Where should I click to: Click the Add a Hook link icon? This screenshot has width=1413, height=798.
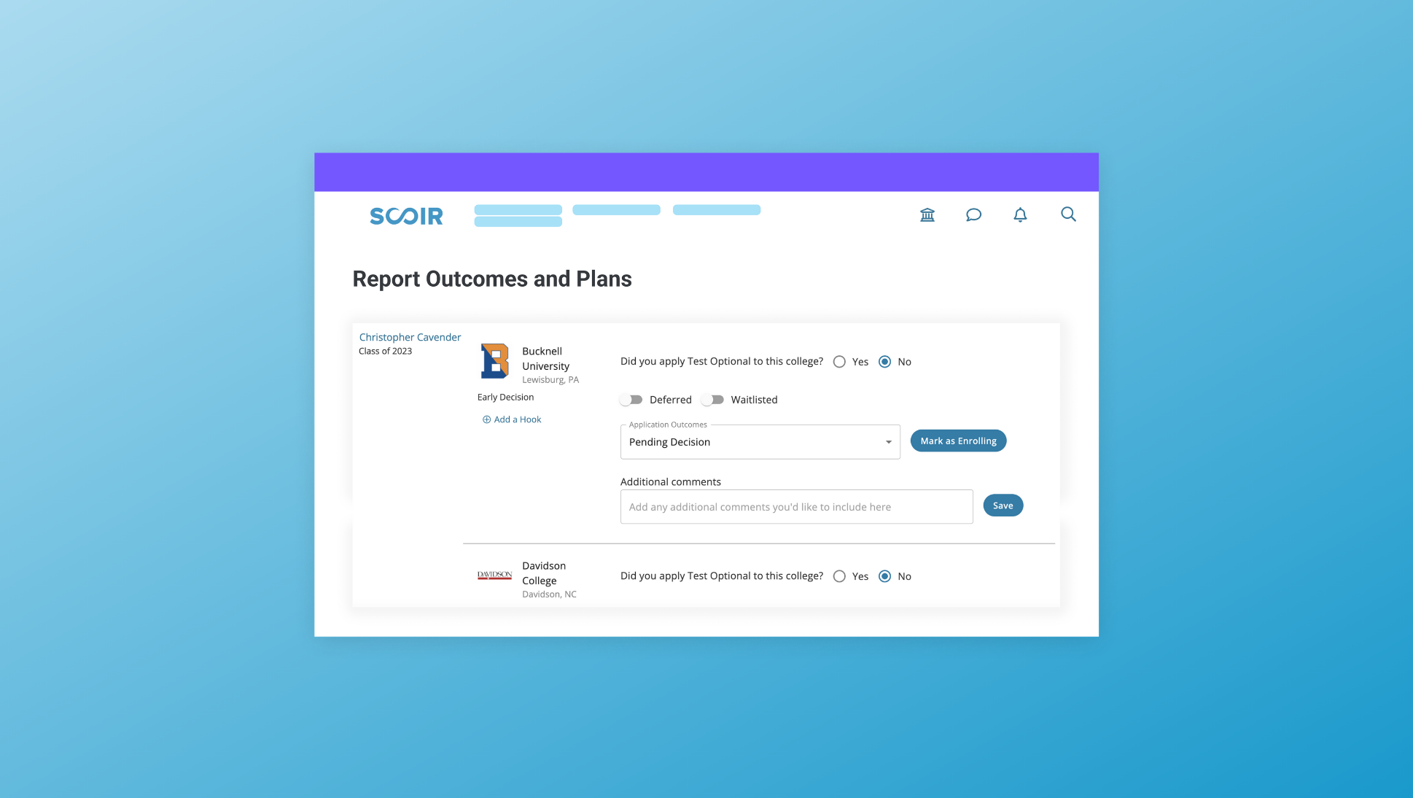(486, 419)
